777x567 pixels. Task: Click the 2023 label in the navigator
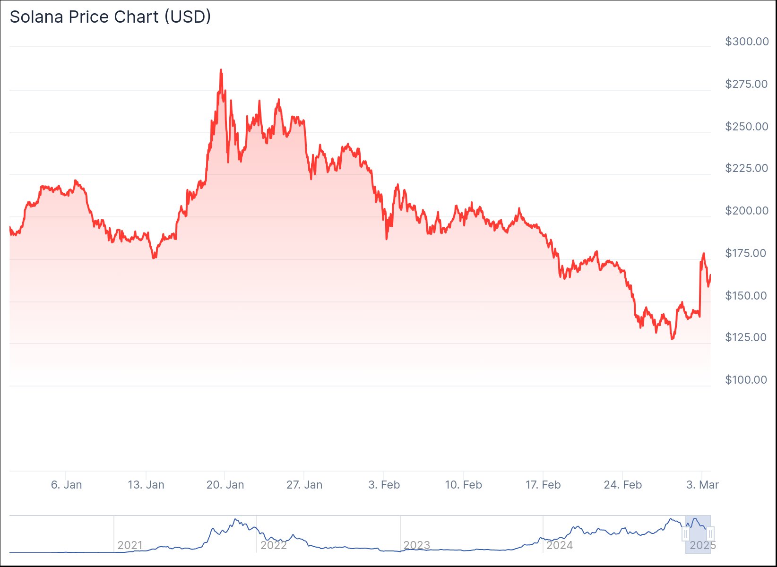coord(416,545)
